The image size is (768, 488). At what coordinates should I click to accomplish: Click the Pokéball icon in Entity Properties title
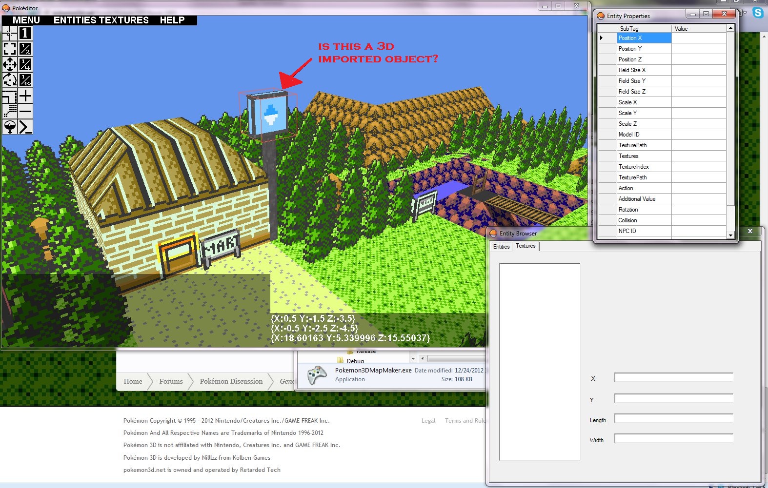coord(601,16)
